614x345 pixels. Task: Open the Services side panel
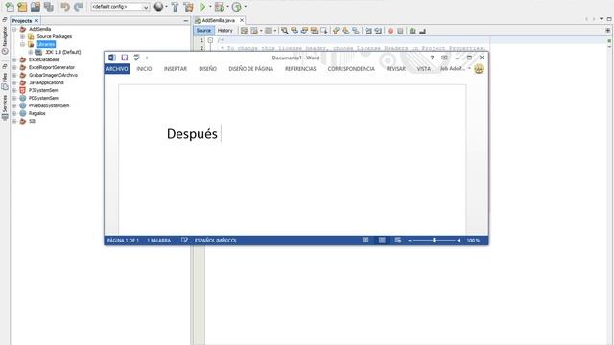point(5,106)
